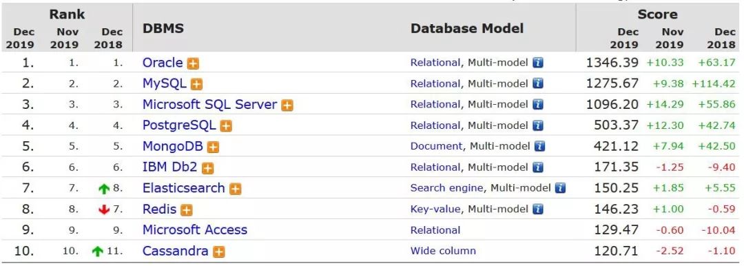The image size is (744, 266).
Task: Click the plus icon next to MongoDB
Action: (213, 147)
